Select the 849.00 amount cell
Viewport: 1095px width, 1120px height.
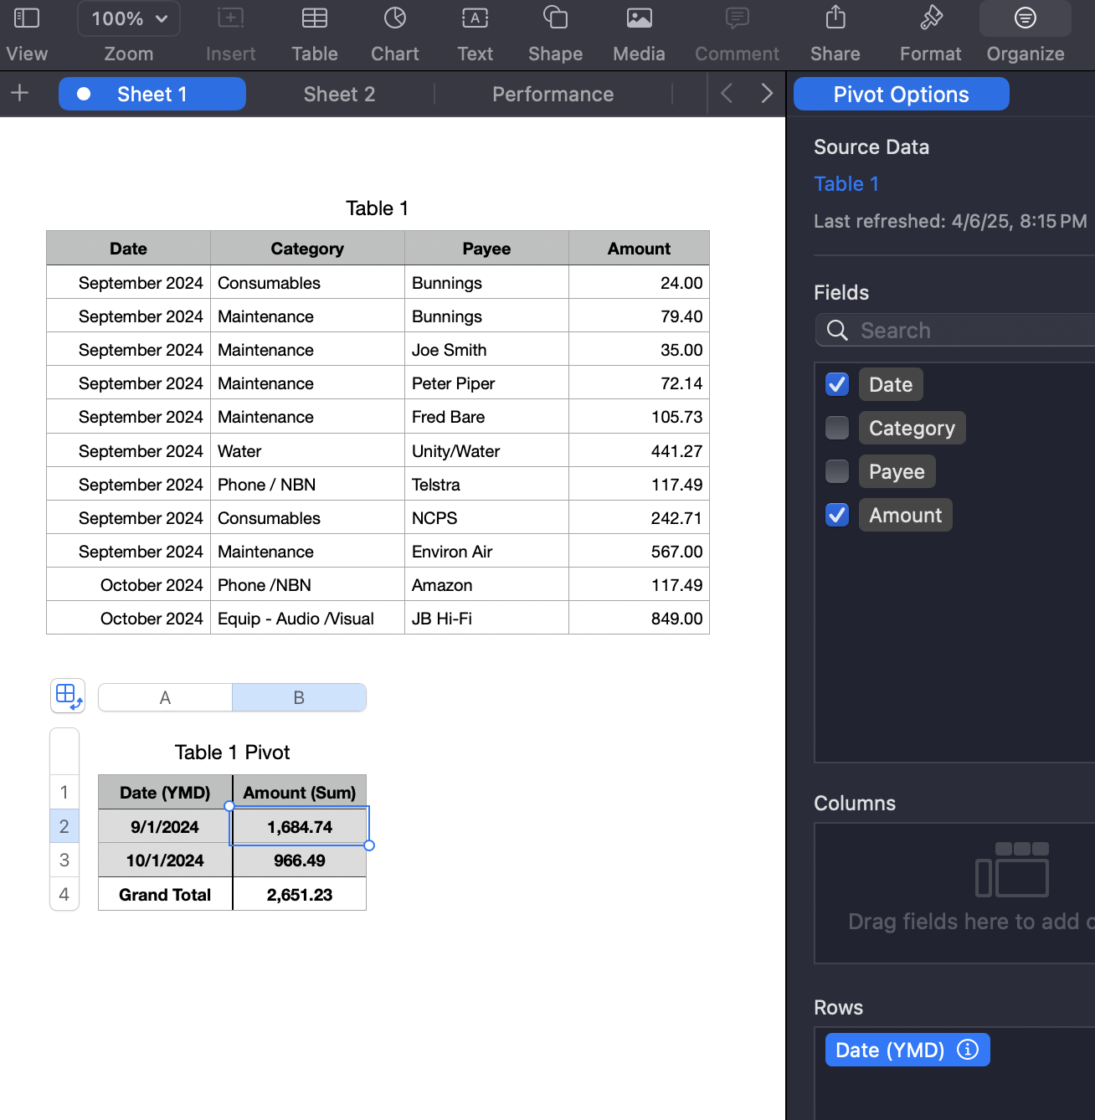click(x=639, y=618)
